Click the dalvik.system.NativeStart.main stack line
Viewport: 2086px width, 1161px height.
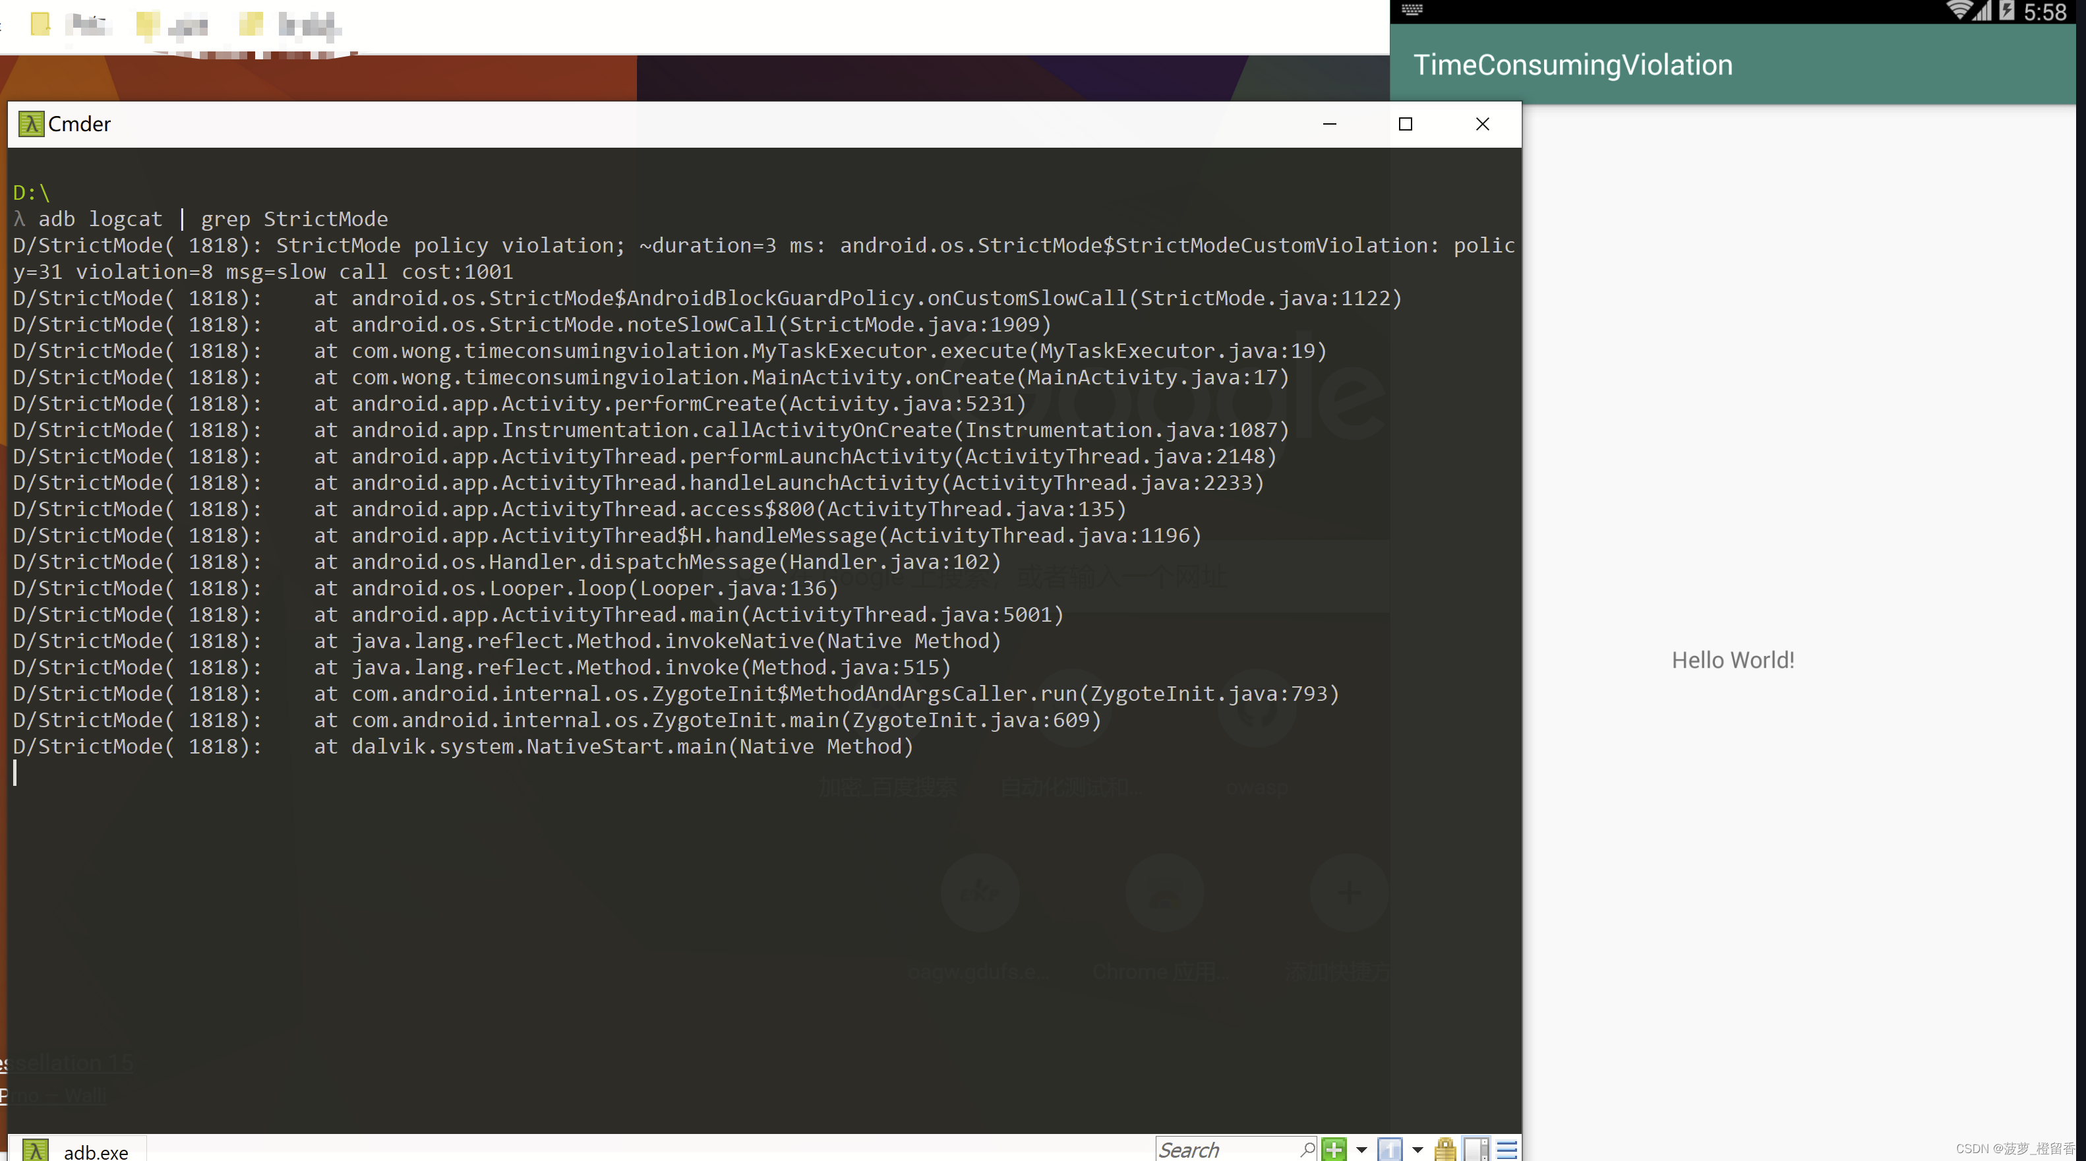[463, 746]
